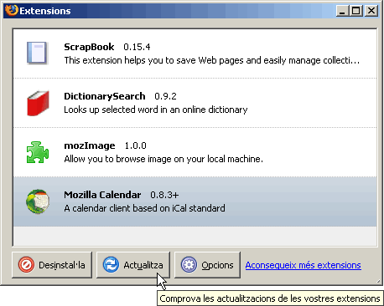Click the Desinstal·la button
The width and height of the screenshot is (384, 306).
point(52,265)
